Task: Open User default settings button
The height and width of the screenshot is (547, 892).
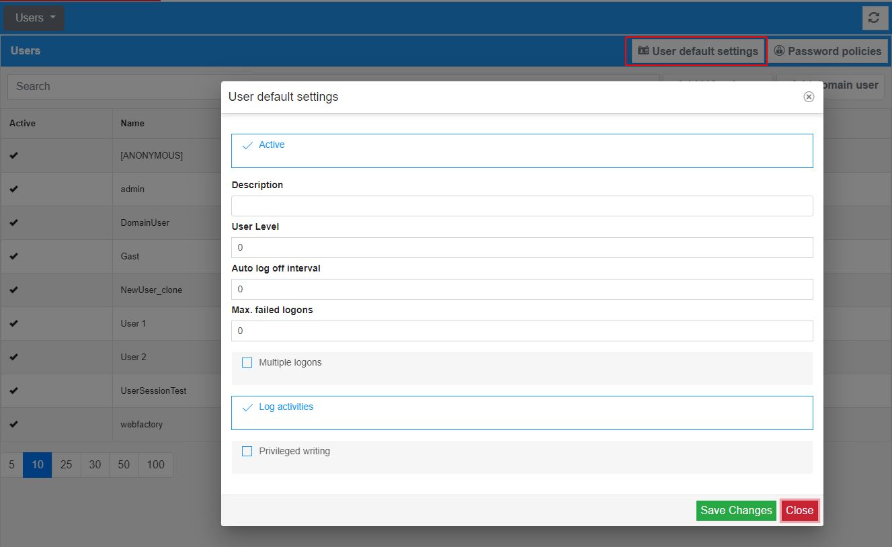Action: pos(697,51)
